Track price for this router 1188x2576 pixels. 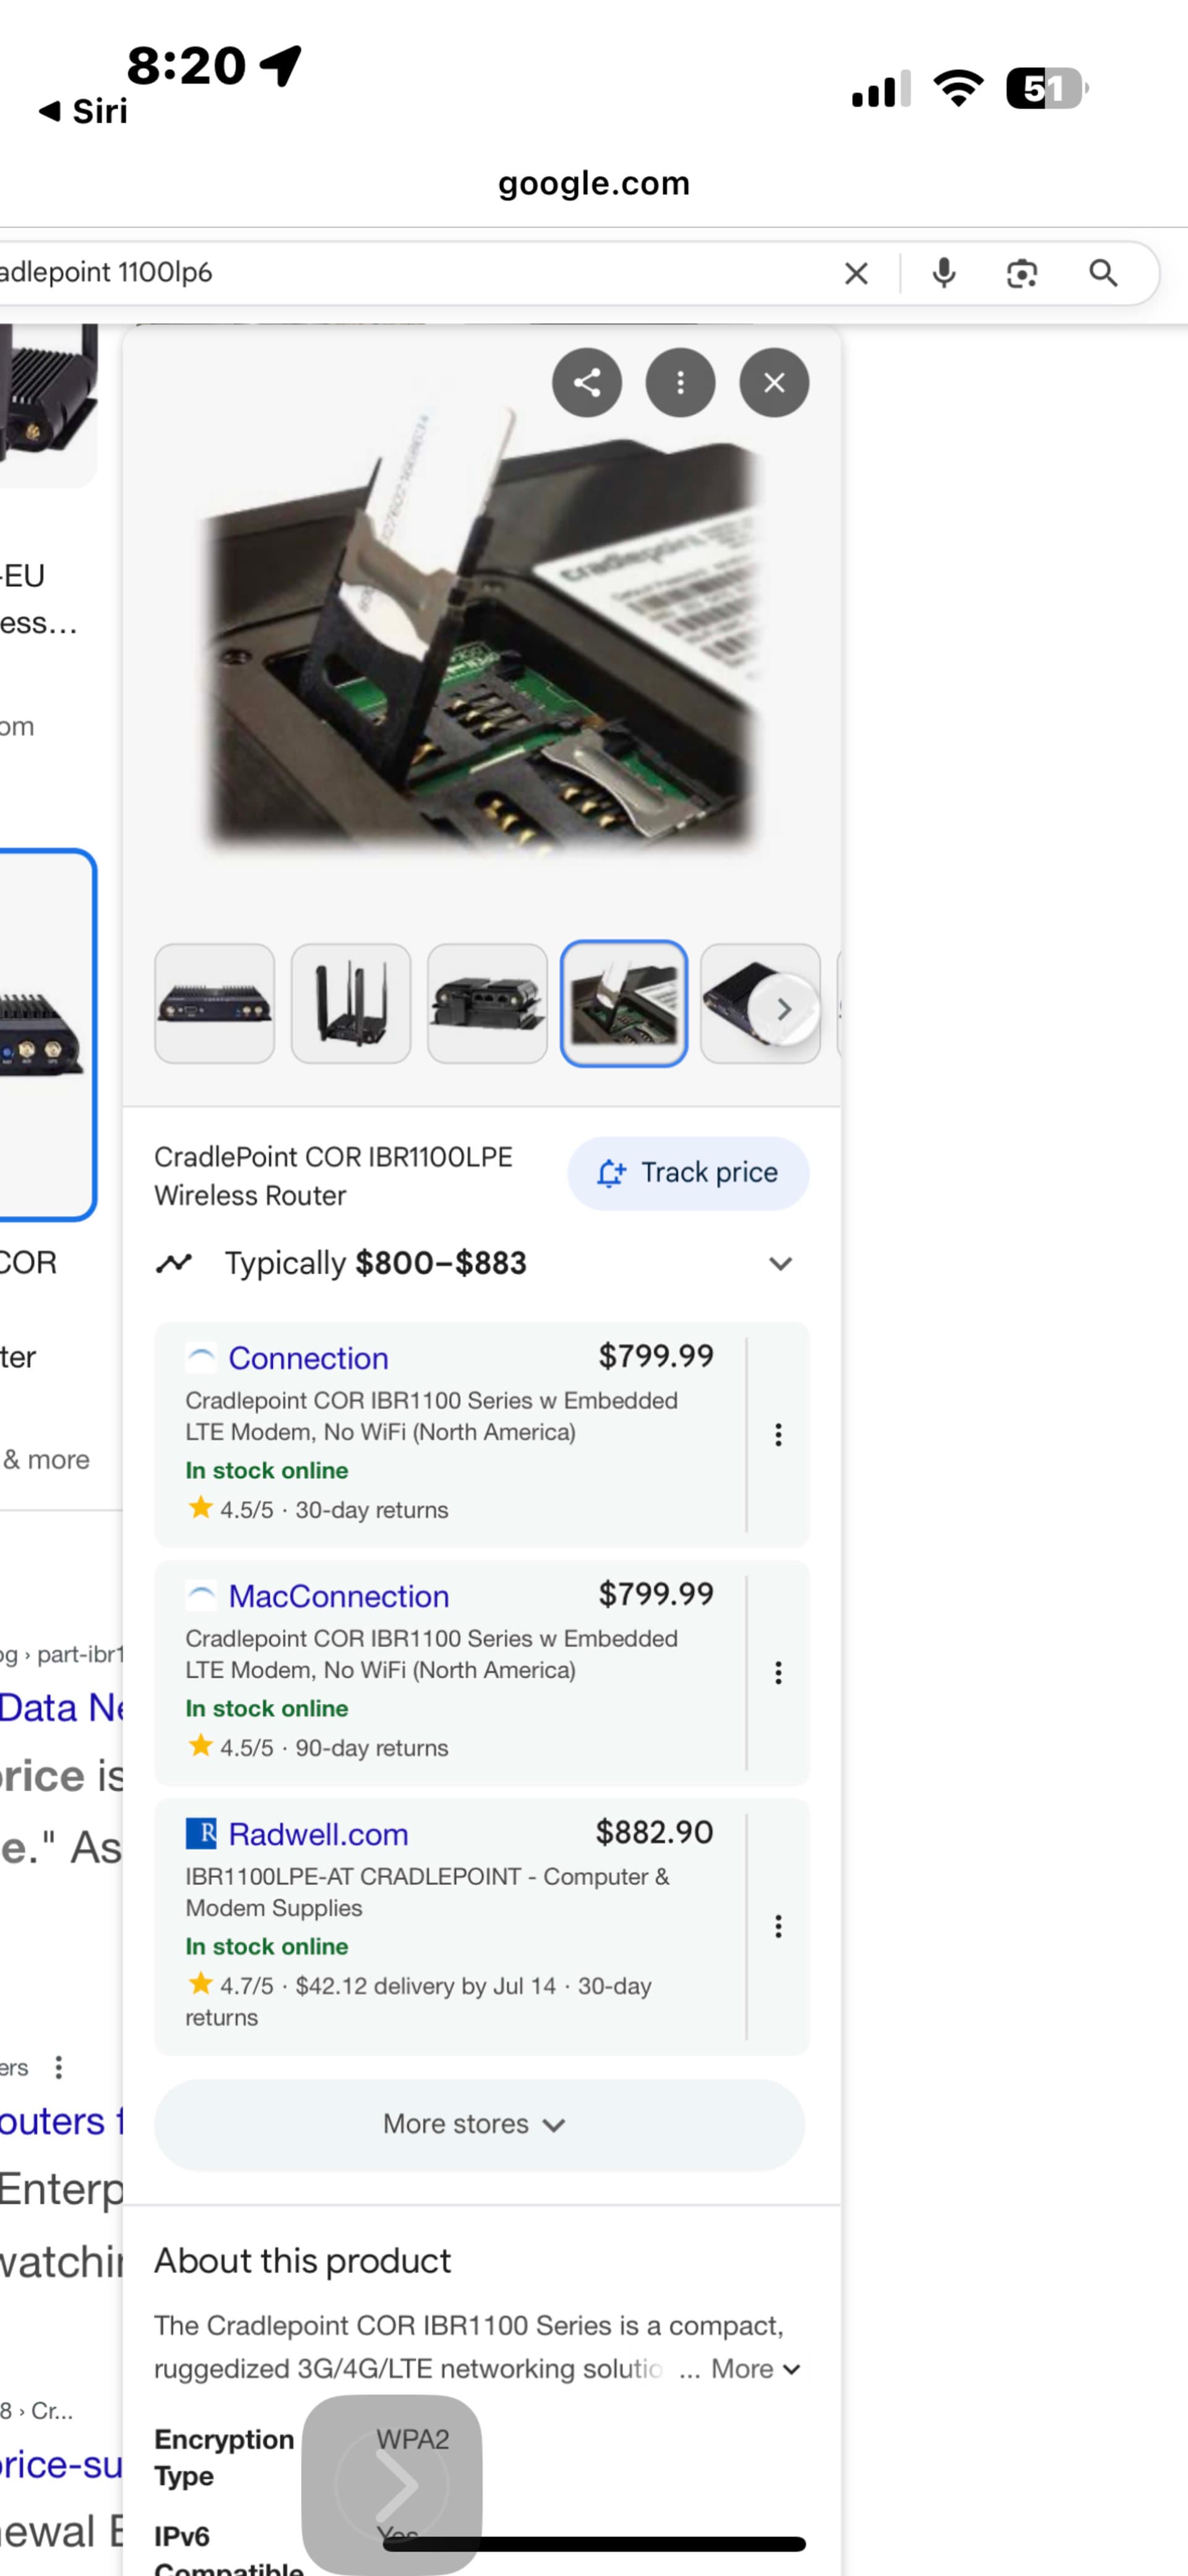click(x=688, y=1173)
